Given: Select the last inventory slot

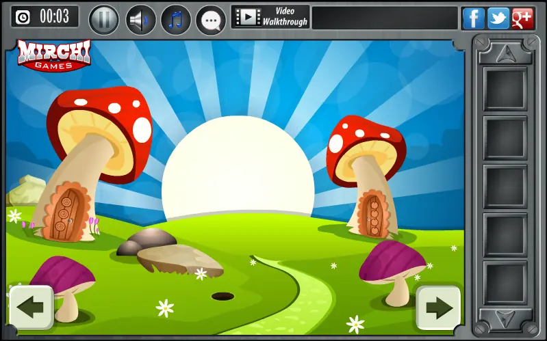Looking at the screenshot, I should click(x=505, y=283).
